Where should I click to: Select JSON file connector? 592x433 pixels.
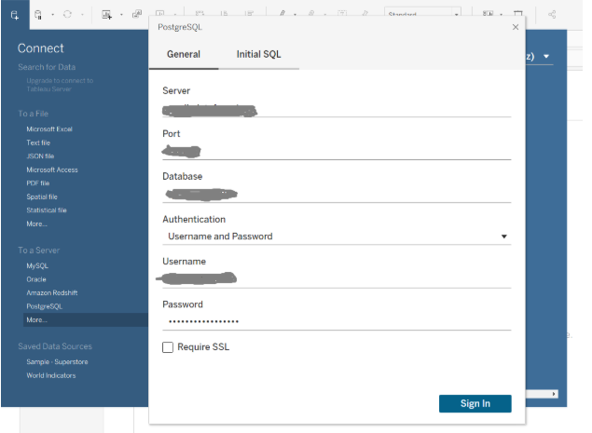(x=40, y=156)
